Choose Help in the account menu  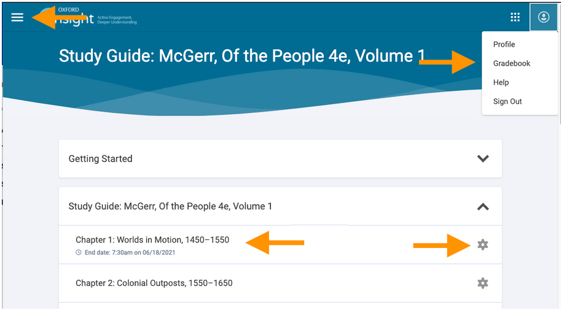501,82
